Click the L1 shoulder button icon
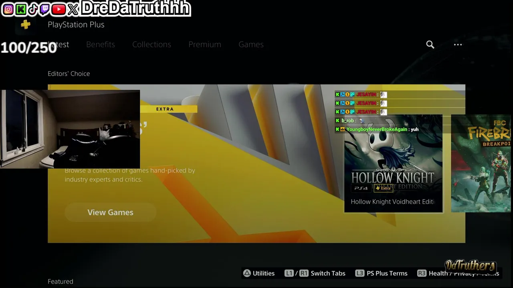Viewport: 513px width, 288px height. coord(289,273)
